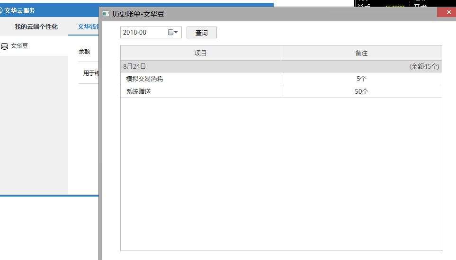Click the 余额45个 balance summary text
The width and height of the screenshot is (456, 260).
pyautogui.click(x=424, y=66)
